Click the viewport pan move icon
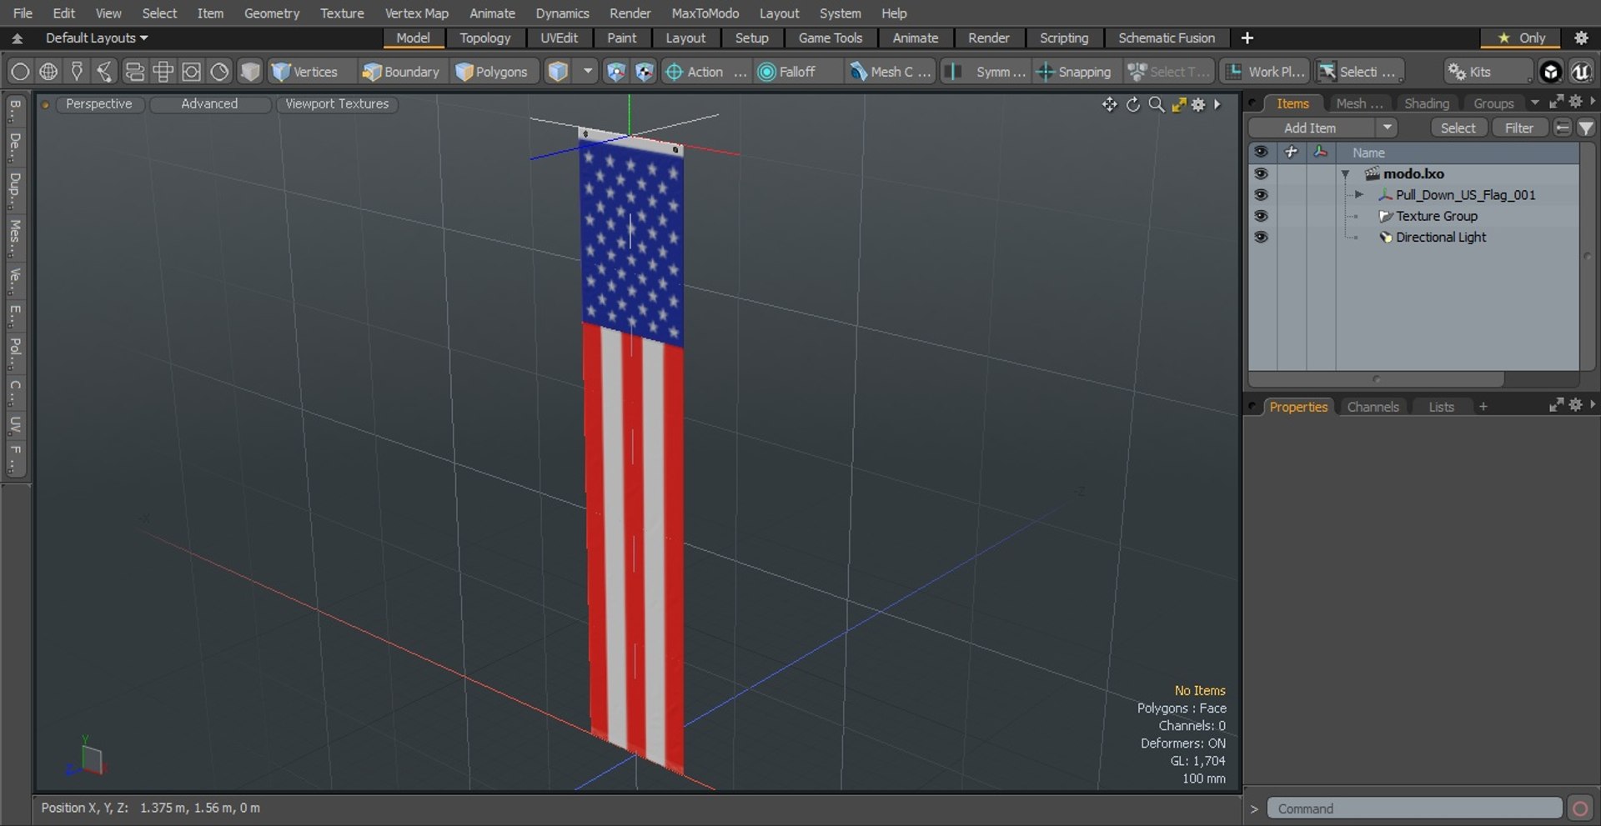This screenshot has width=1601, height=826. coord(1109,104)
